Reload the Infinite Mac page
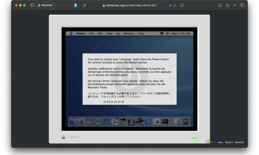The width and height of the screenshot is (259, 155). pos(175,5)
